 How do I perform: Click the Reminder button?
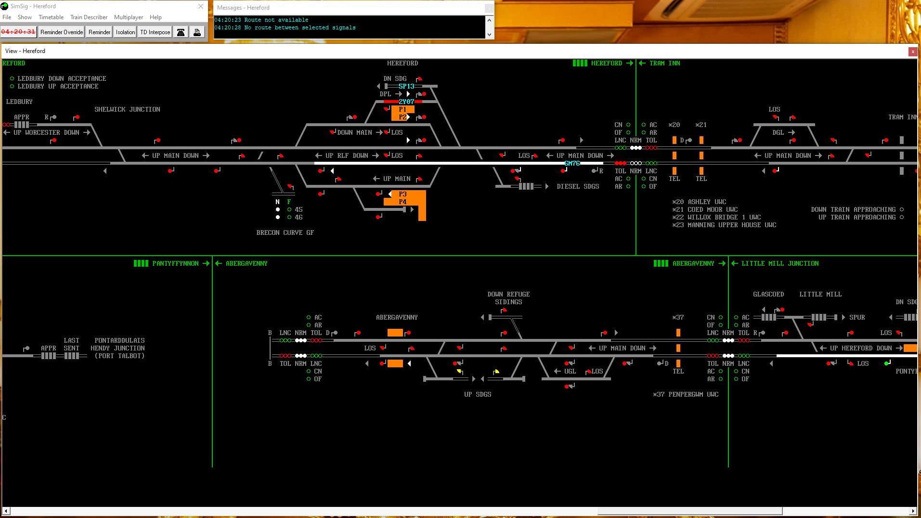[x=99, y=32]
